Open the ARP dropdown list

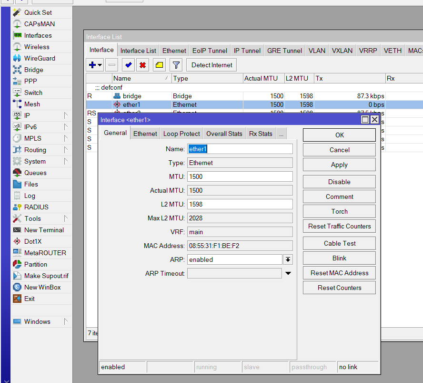(288, 259)
